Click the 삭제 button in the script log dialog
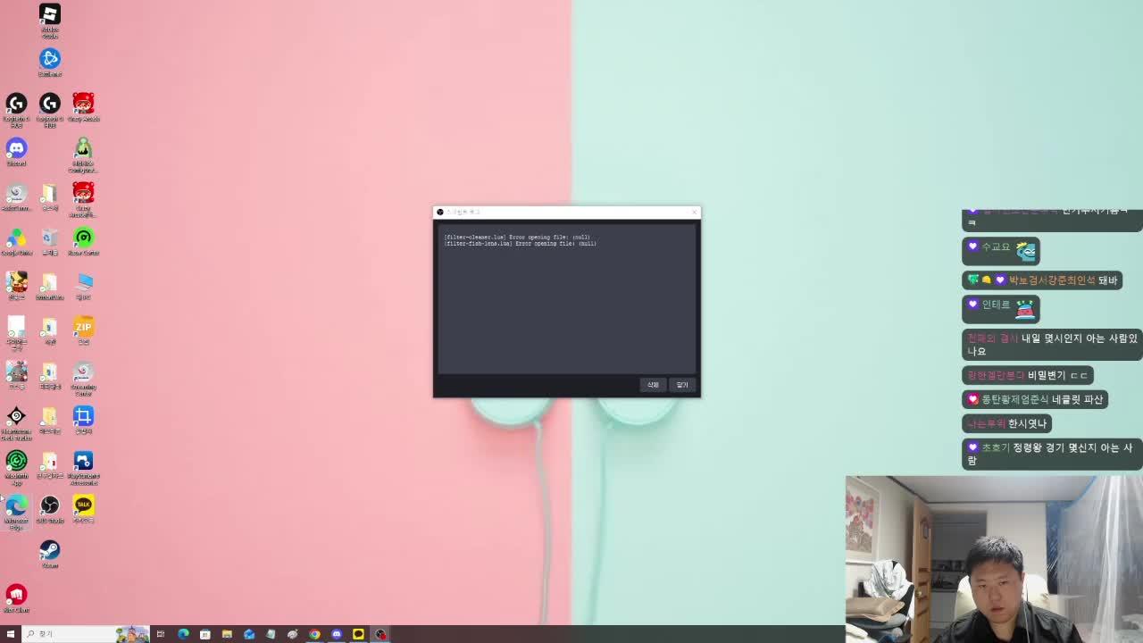1143x643 pixels. click(x=653, y=385)
